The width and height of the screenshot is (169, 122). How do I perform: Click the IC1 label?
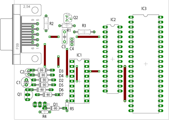[79, 55]
